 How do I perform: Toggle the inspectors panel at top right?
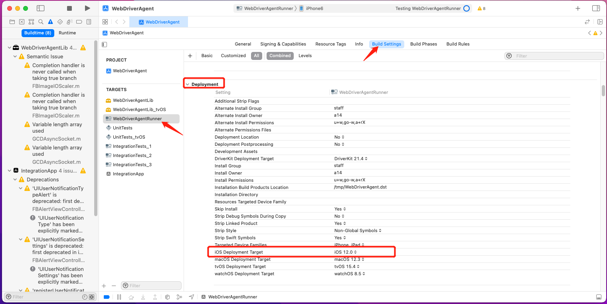click(x=596, y=8)
